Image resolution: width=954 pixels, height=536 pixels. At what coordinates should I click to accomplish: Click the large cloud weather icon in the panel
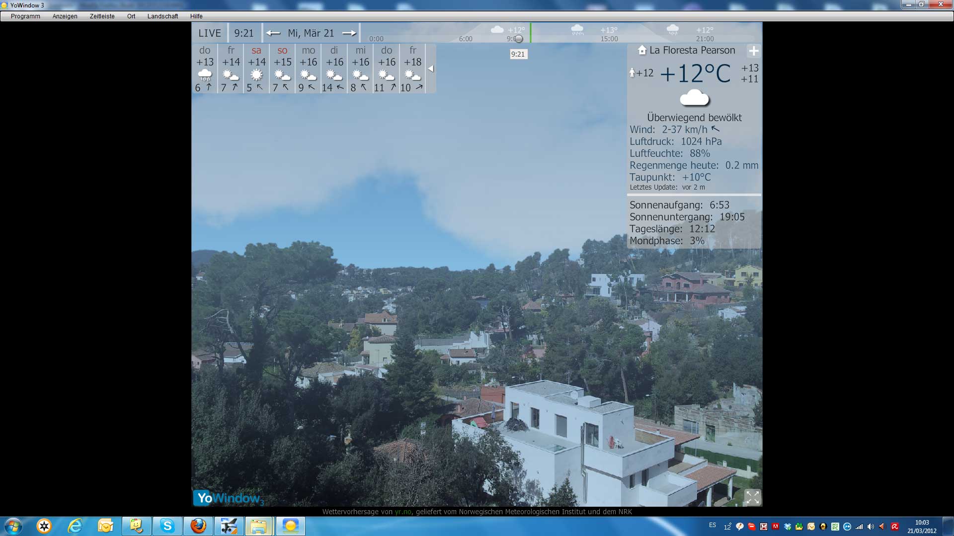click(694, 98)
